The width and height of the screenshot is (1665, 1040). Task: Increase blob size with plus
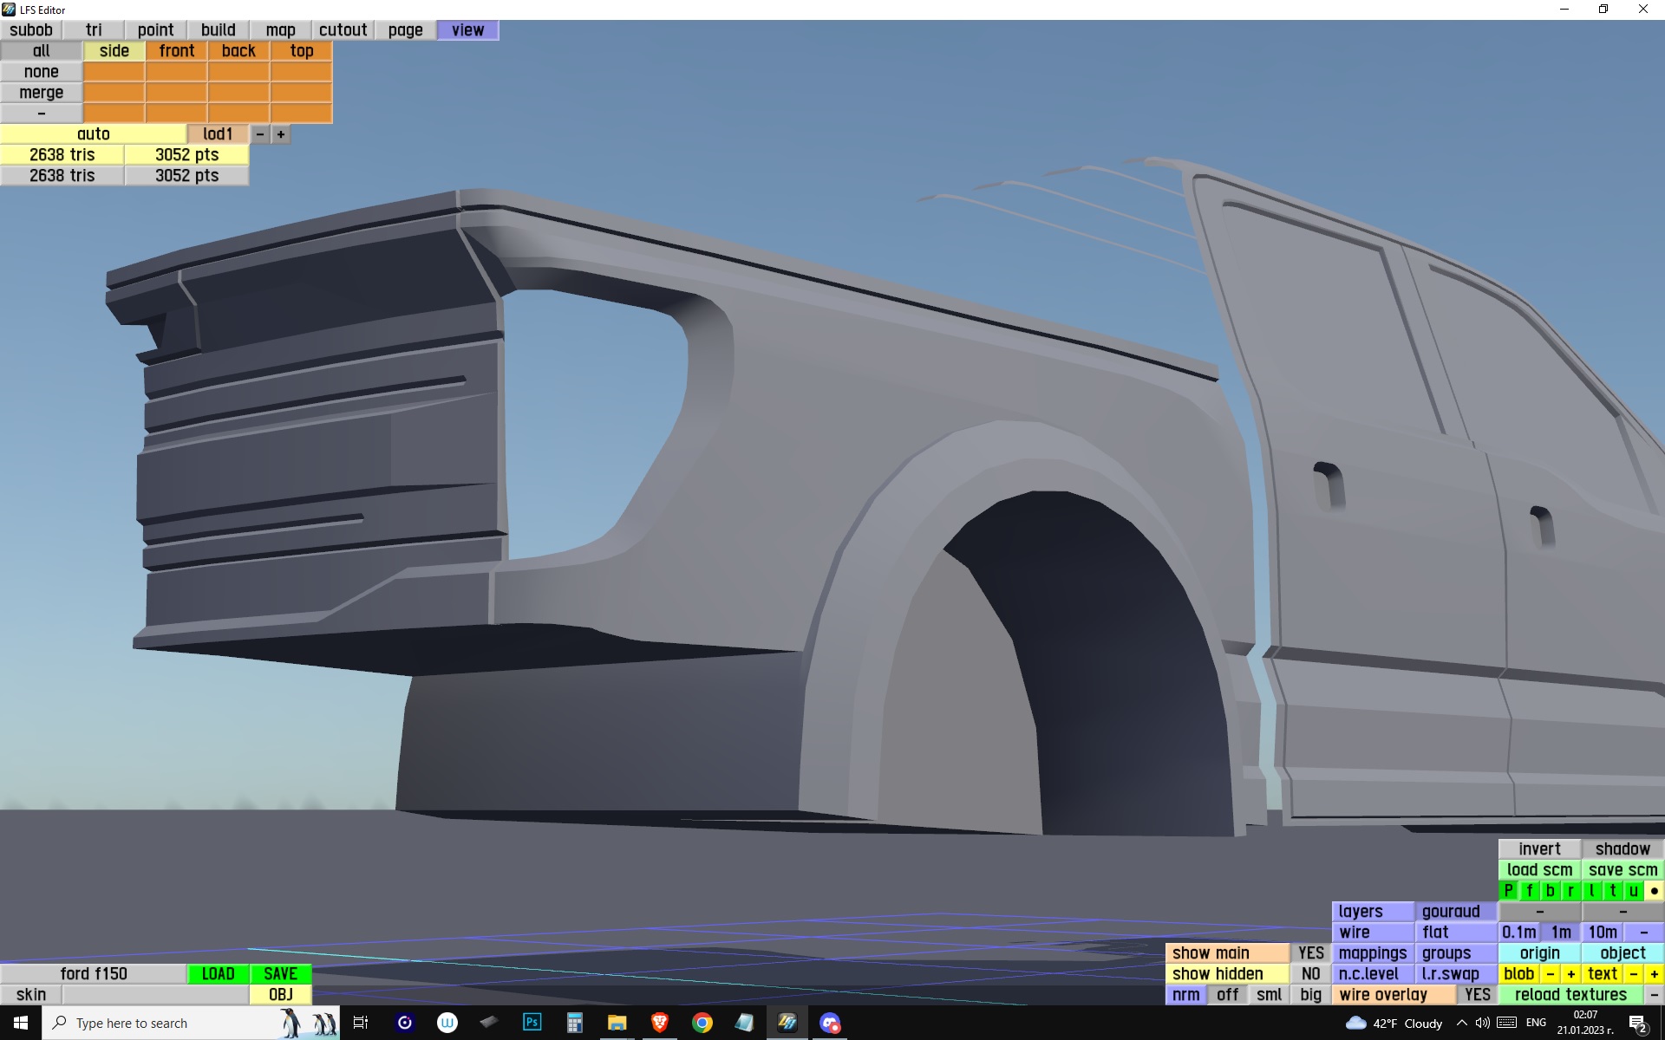coord(1570,973)
